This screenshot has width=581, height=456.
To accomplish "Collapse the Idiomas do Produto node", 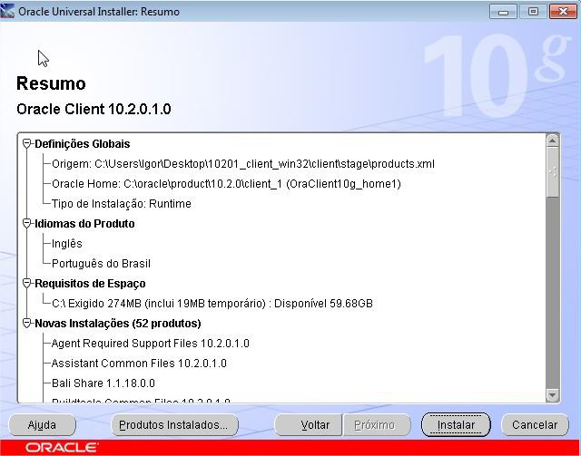I will pos(26,224).
